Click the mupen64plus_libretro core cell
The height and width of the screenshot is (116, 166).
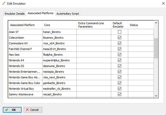[59, 60]
